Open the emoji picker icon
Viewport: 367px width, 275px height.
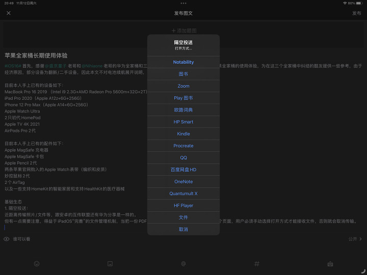click(x=37, y=264)
